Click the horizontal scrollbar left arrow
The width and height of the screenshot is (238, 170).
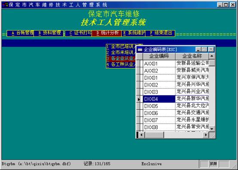(x=141, y=135)
